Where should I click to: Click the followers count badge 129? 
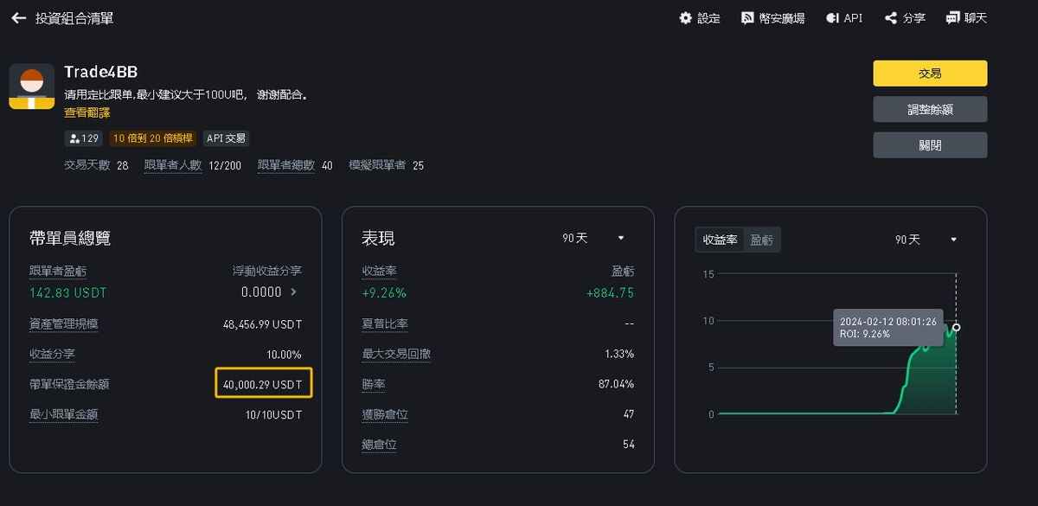(84, 138)
